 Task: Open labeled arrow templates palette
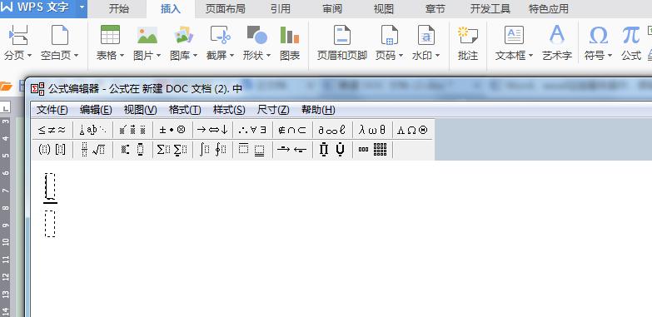tap(292, 150)
